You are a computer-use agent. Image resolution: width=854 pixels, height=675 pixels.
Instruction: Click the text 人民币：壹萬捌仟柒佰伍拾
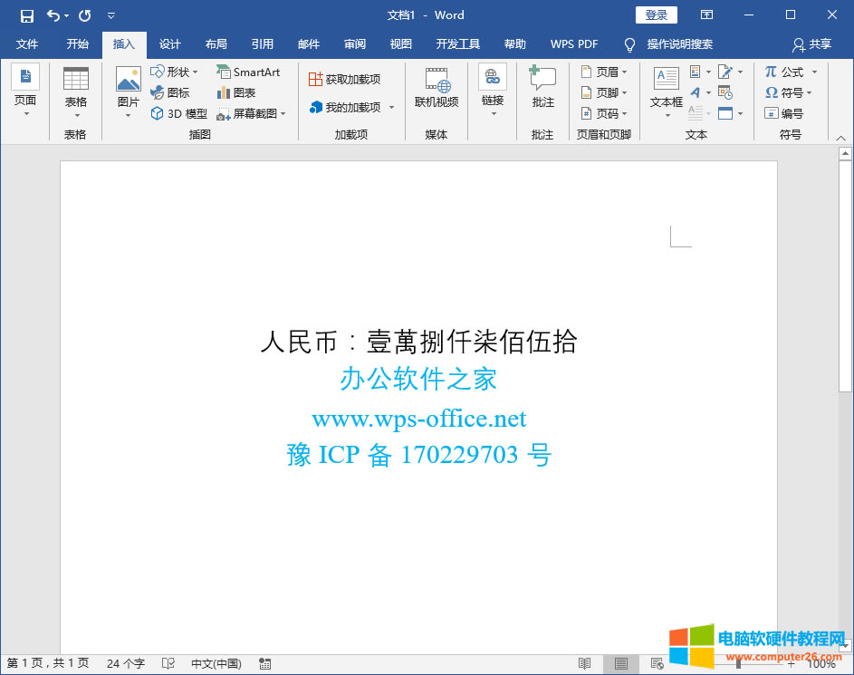click(418, 342)
